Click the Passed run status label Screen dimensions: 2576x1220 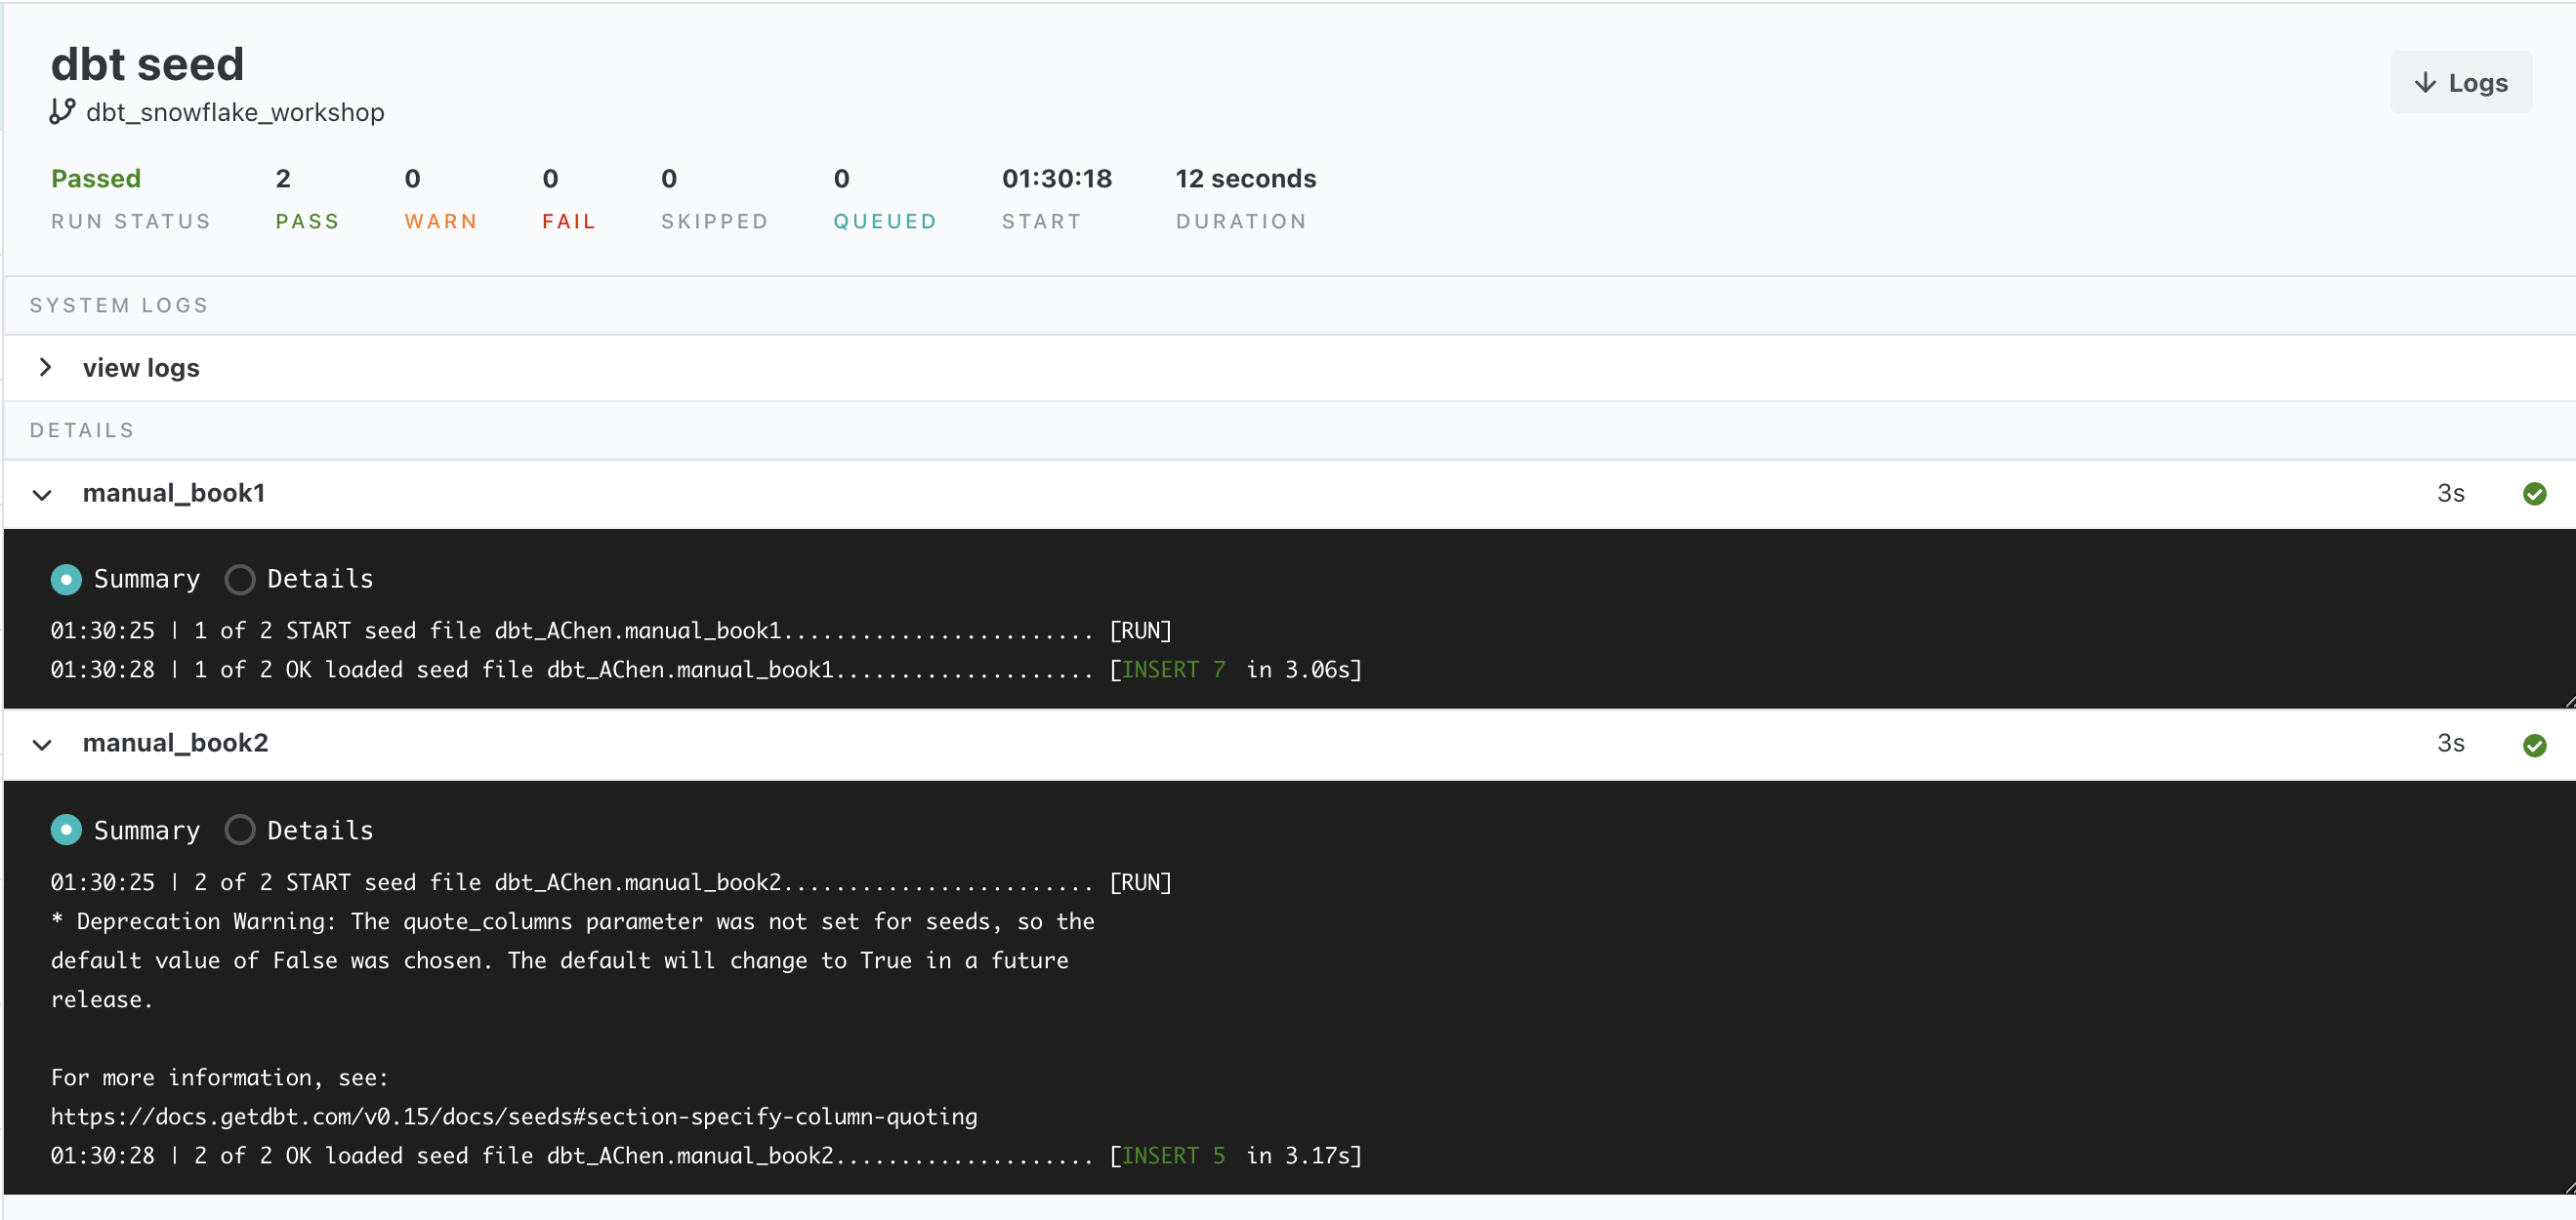(x=96, y=179)
